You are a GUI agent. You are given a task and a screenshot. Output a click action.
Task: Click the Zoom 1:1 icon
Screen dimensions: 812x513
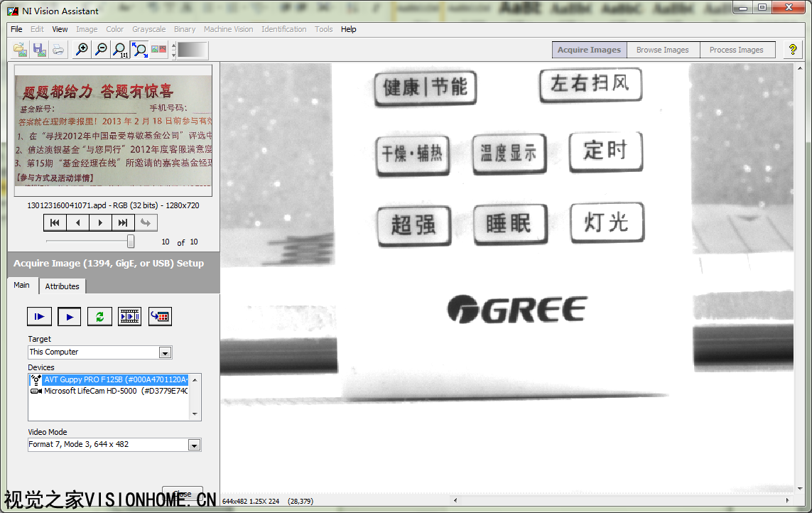[121, 50]
